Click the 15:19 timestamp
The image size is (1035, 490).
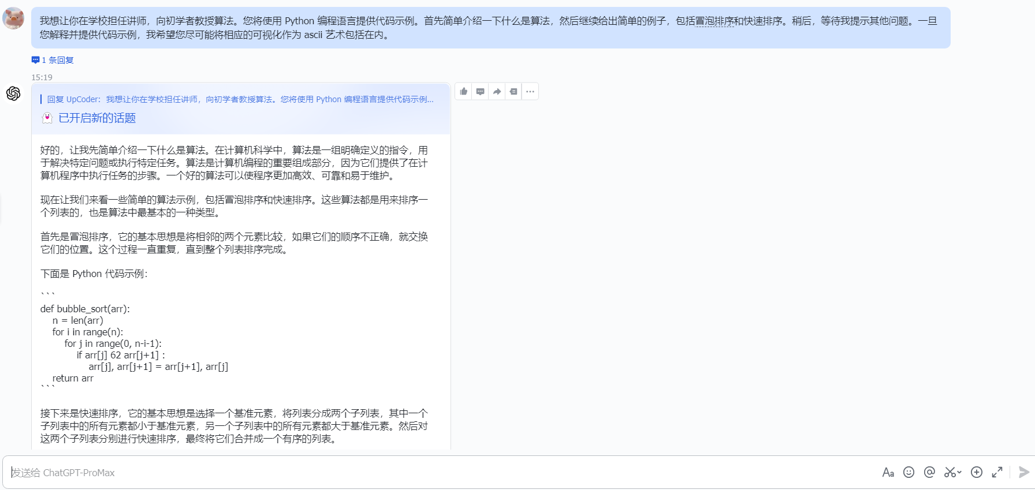42,77
